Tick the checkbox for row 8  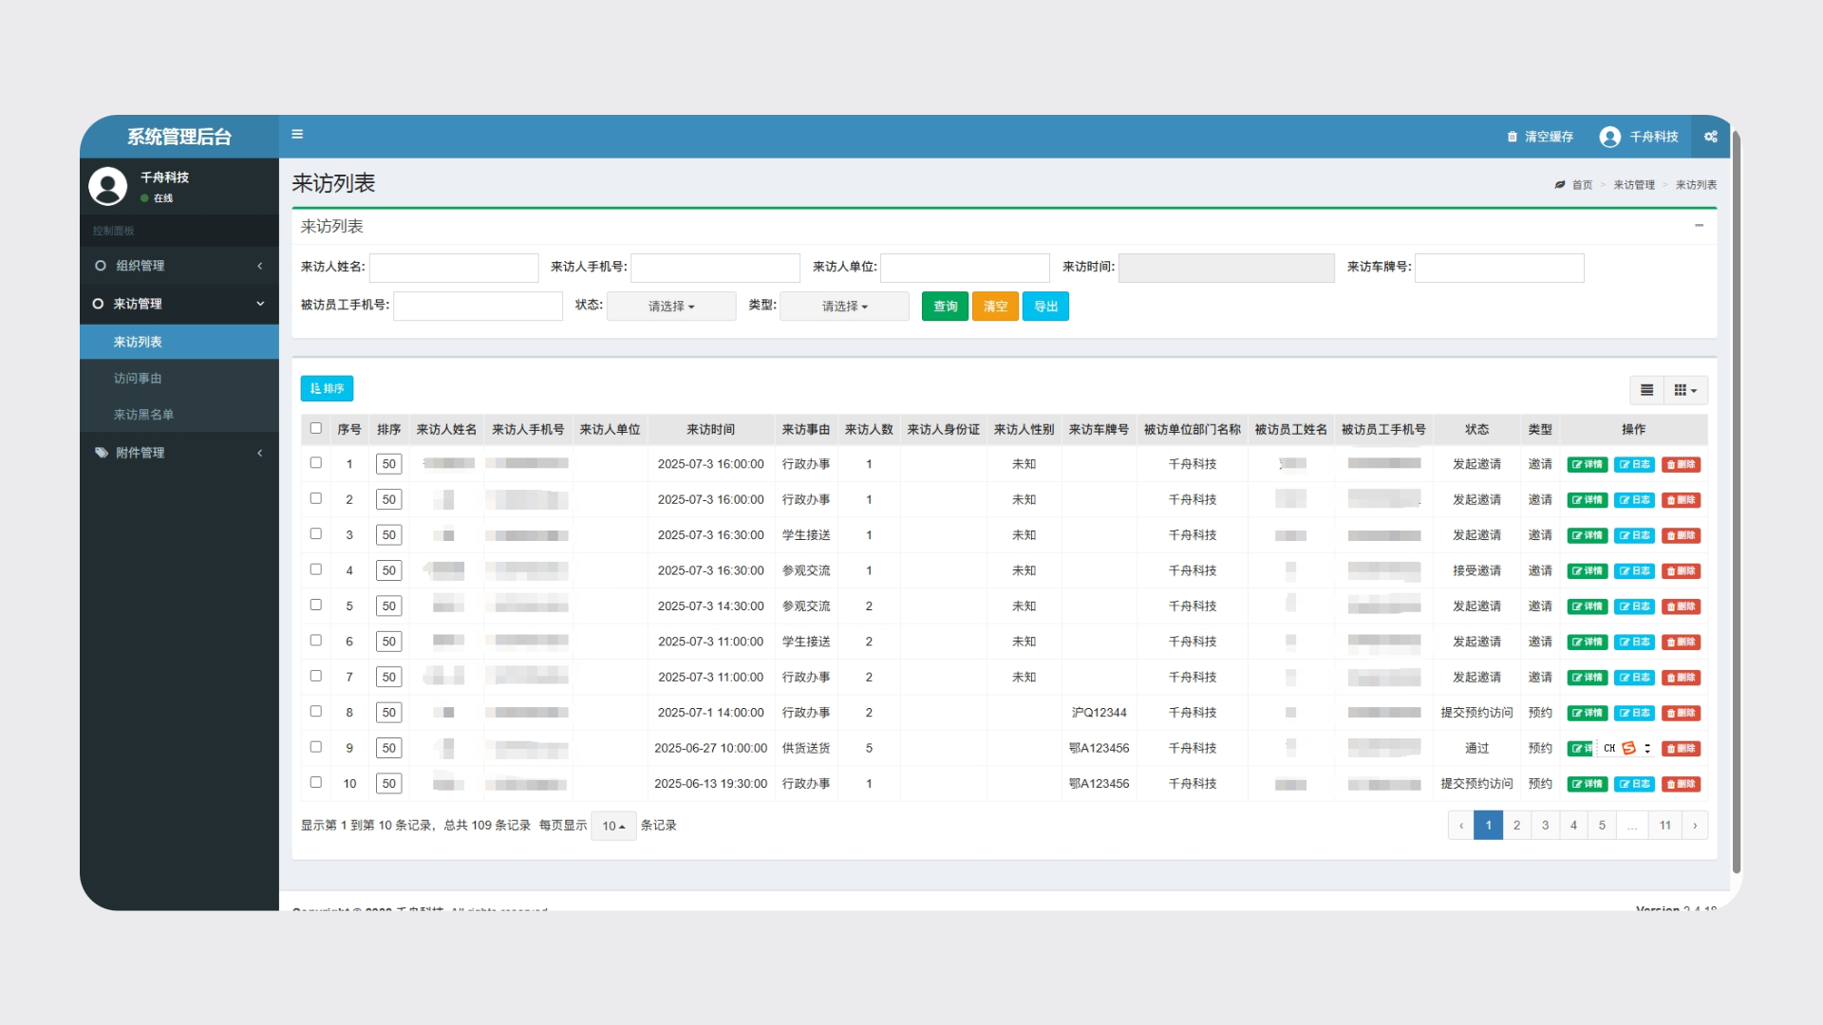coord(316,711)
